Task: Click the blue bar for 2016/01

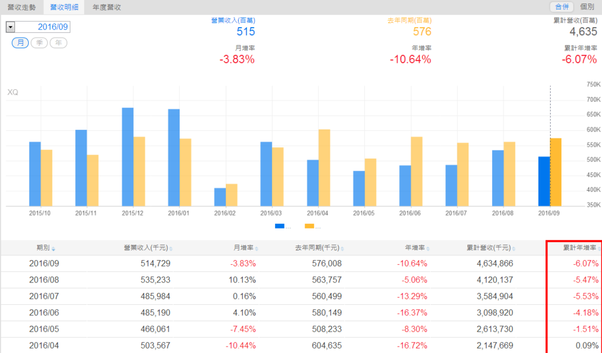Action: coord(174,157)
